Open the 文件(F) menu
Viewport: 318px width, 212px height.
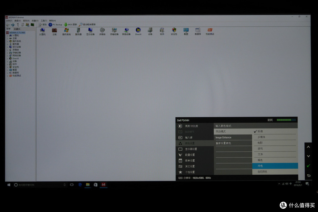tap(9, 21)
